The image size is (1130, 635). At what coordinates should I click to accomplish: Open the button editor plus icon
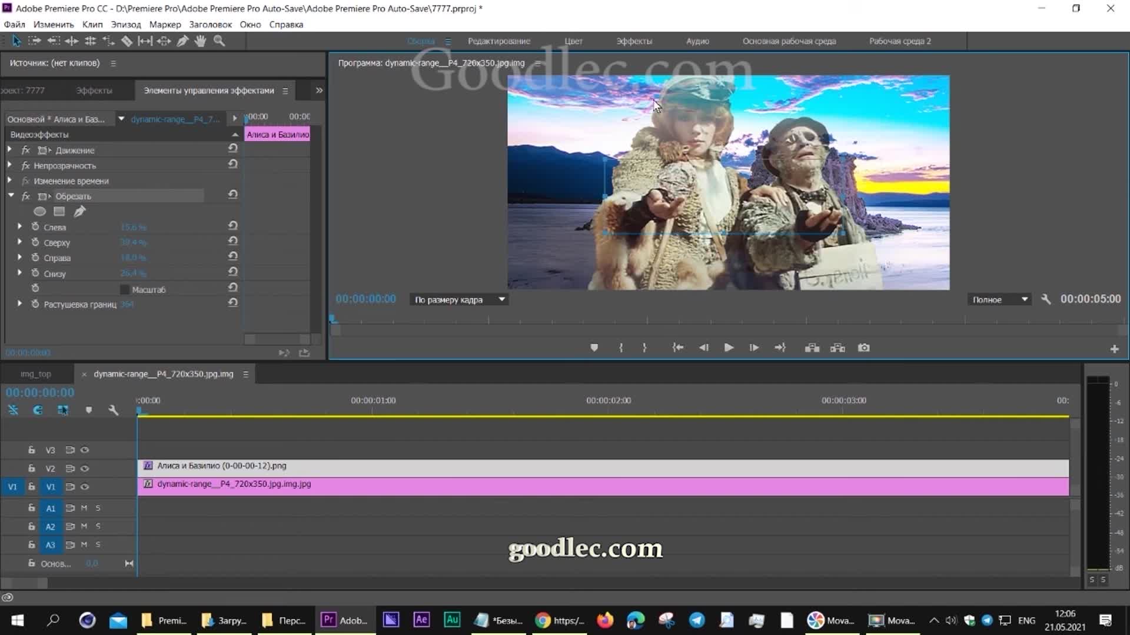coord(1114,349)
